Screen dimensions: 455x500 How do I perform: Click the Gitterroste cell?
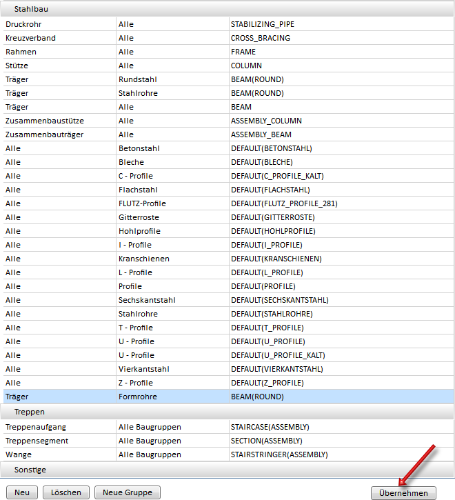140,217
